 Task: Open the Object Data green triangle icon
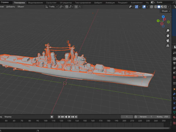(175, 113)
